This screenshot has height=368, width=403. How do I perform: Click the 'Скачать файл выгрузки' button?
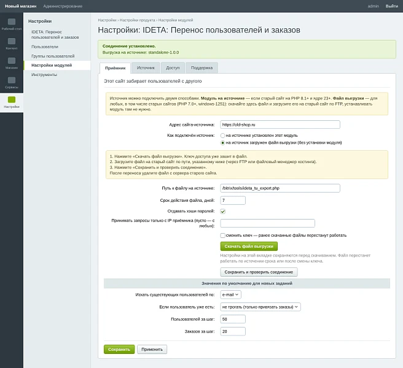tap(249, 247)
